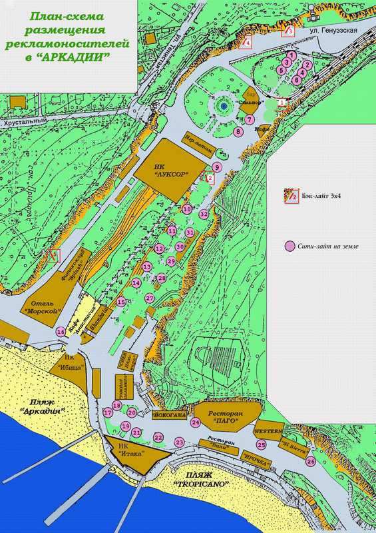Click the Бэк-лайт 3x4 legend symbol
This screenshot has height=533, width=376.
(291, 195)
